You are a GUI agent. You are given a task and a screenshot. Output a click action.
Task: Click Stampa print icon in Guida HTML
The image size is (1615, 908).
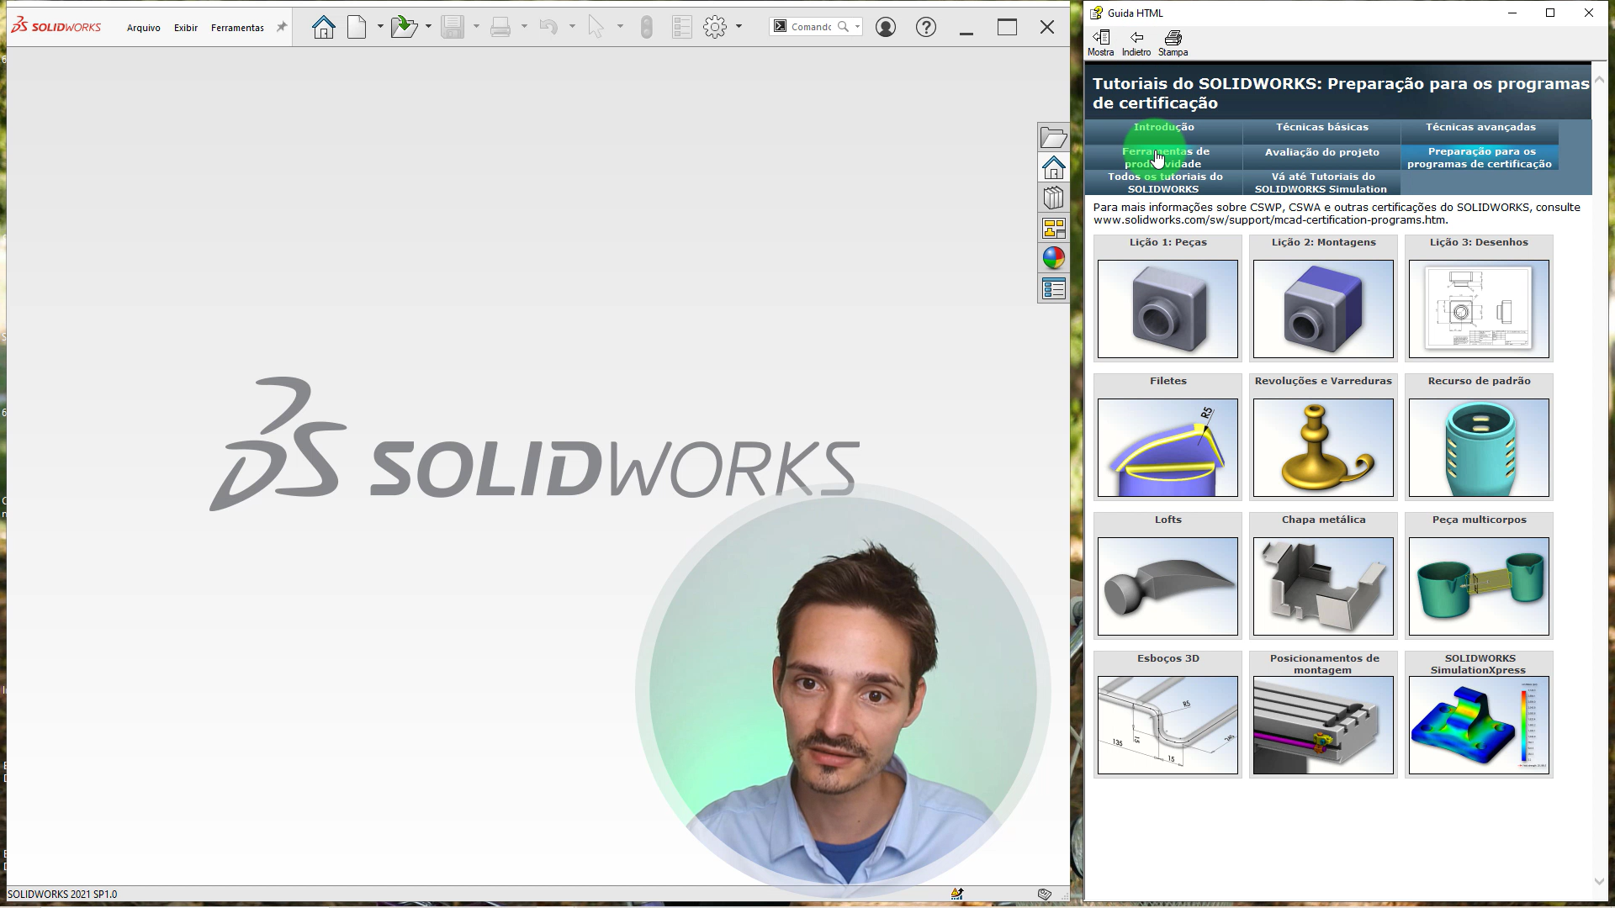tap(1173, 43)
